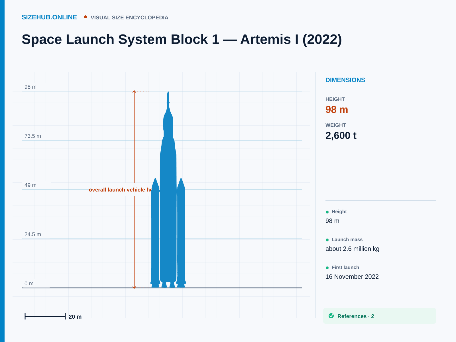Click the Launch mass fact label
This screenshot has width=456, height=342.
347,240
